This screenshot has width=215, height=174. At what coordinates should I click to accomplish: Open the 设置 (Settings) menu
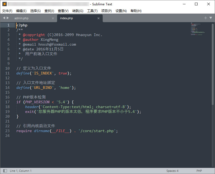121,11
